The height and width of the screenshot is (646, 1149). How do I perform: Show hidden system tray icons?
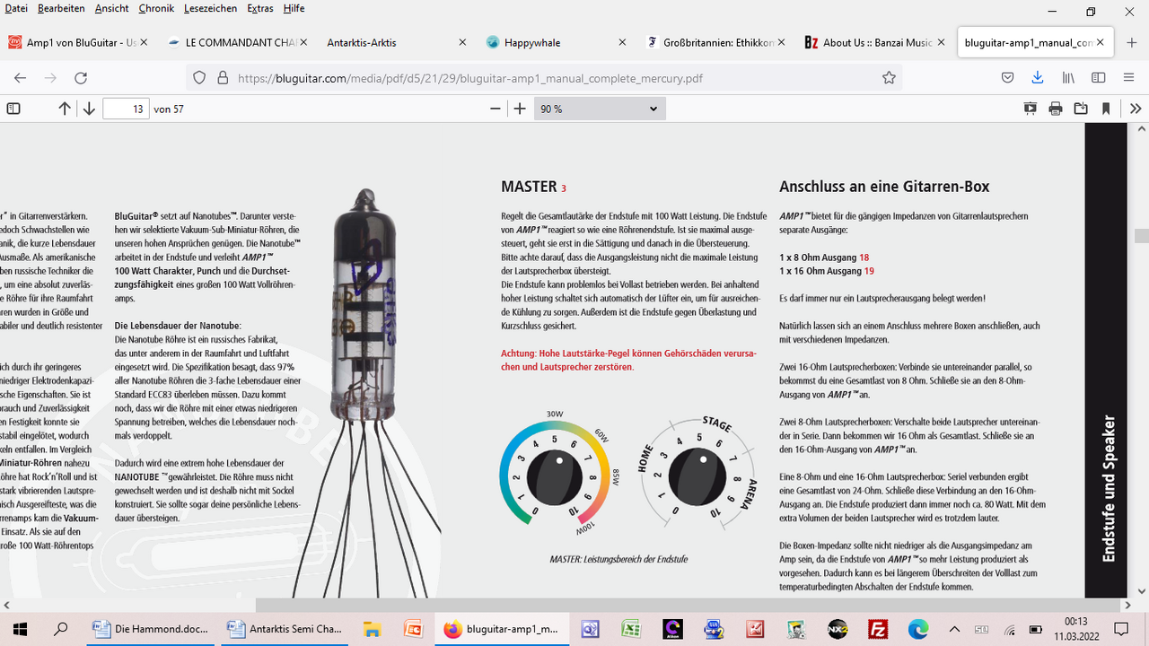coord(955,629)
